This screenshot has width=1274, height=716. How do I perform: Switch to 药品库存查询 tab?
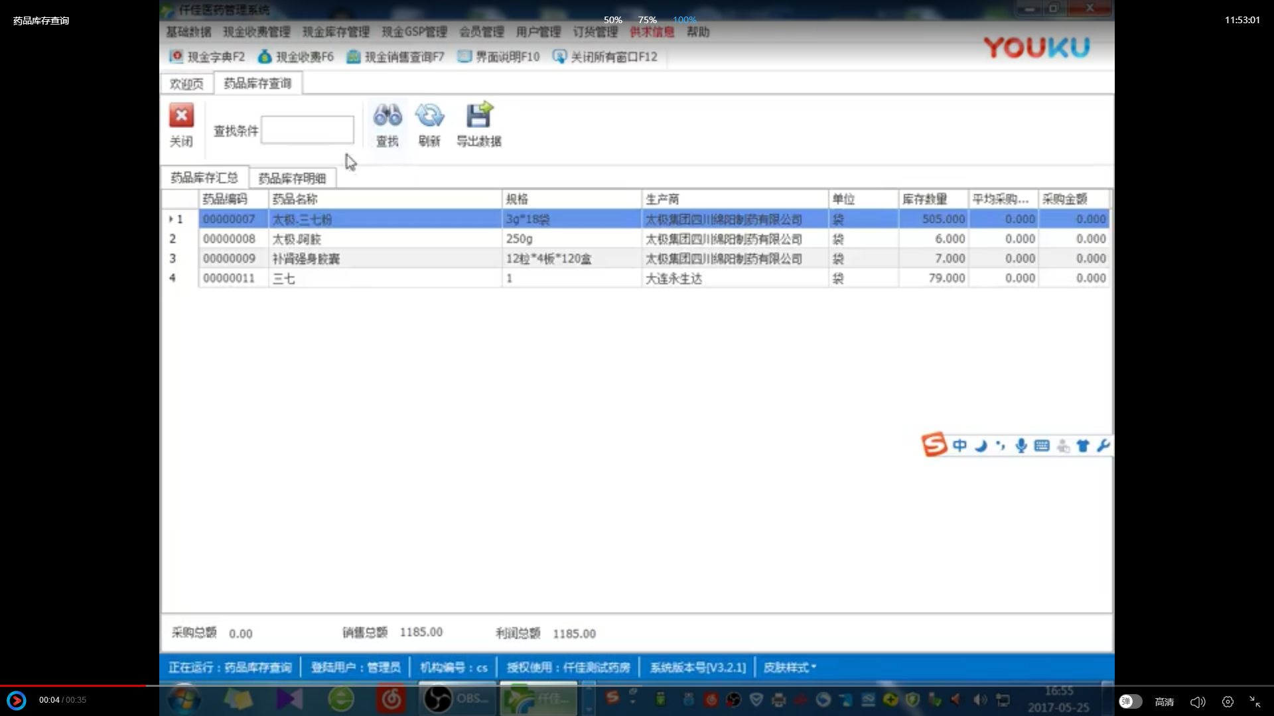click(257, 84)
